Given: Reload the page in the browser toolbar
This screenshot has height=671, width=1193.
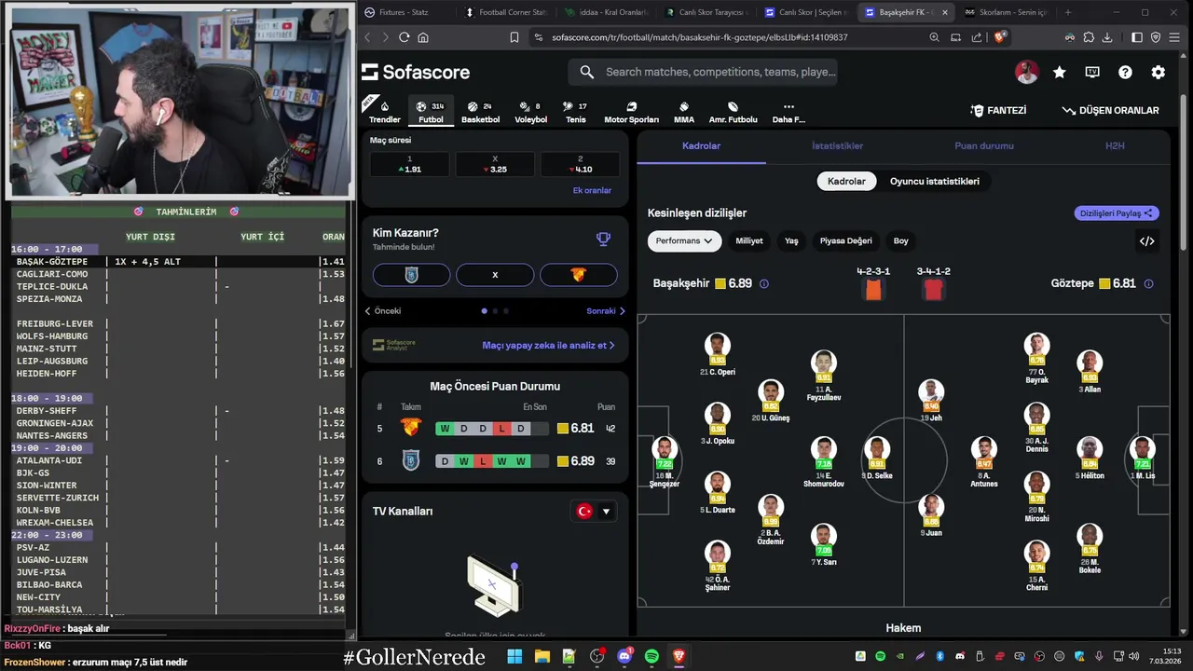Looking at the screenshot, I should (x=404, y=37).
